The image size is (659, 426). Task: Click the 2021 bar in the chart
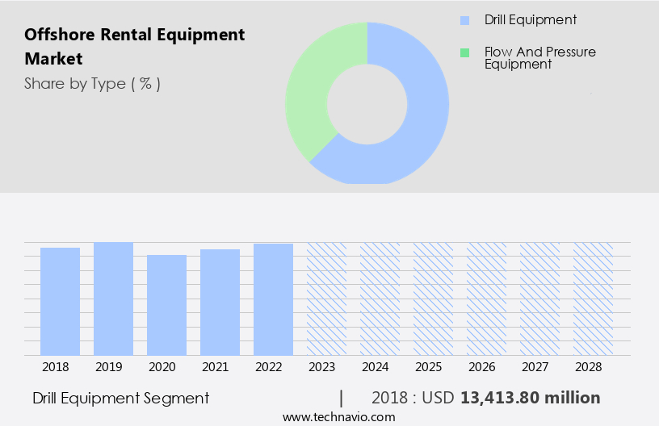pyautogui.click(x=220, y=303)
